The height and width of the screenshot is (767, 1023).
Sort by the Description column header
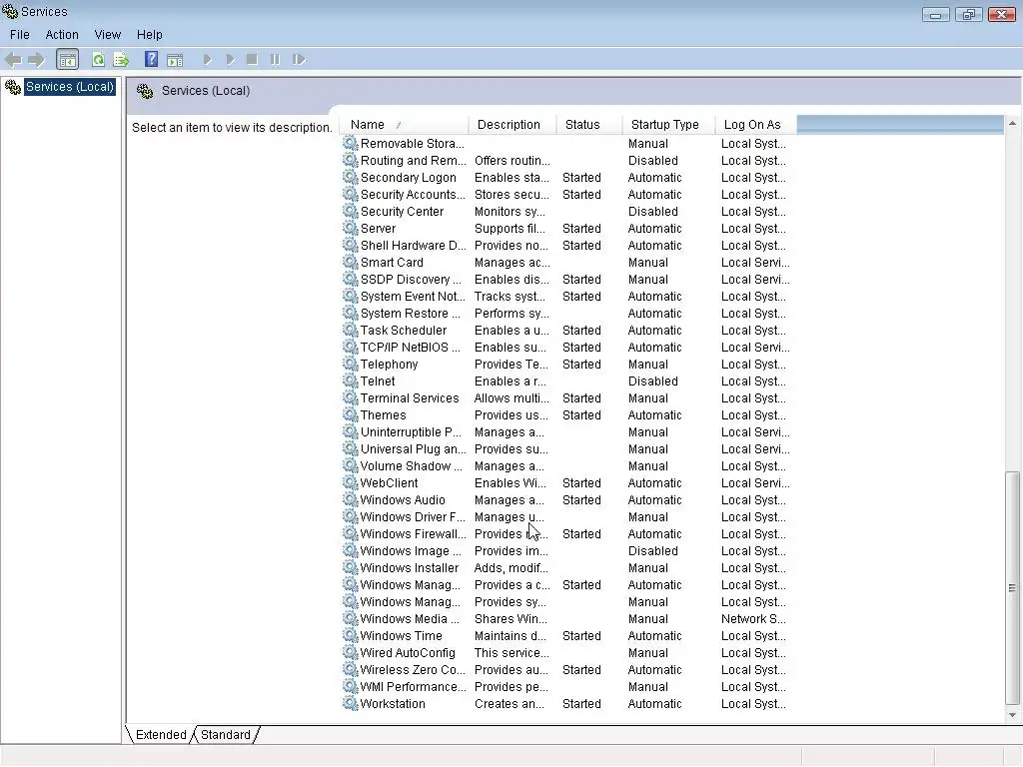click(512, 125)
